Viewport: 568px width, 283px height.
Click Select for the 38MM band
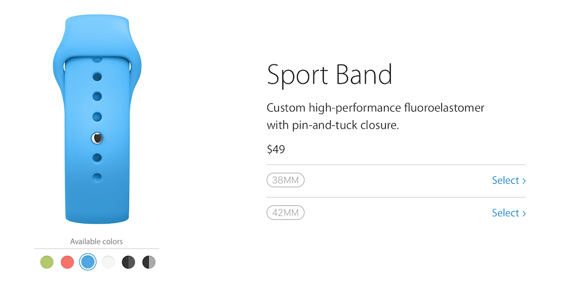505,180
